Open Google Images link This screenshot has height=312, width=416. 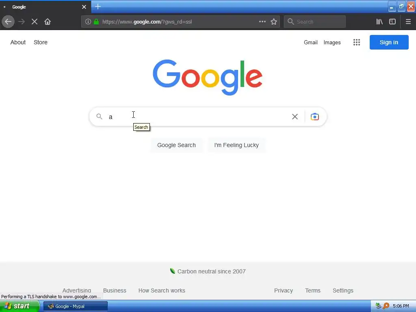[332, 42]
